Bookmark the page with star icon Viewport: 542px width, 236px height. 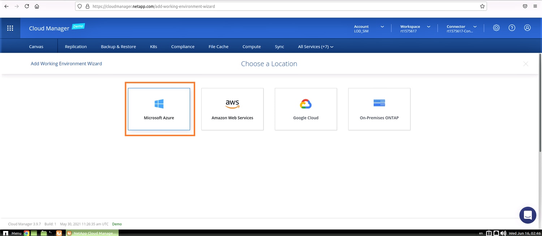(482, 6)
